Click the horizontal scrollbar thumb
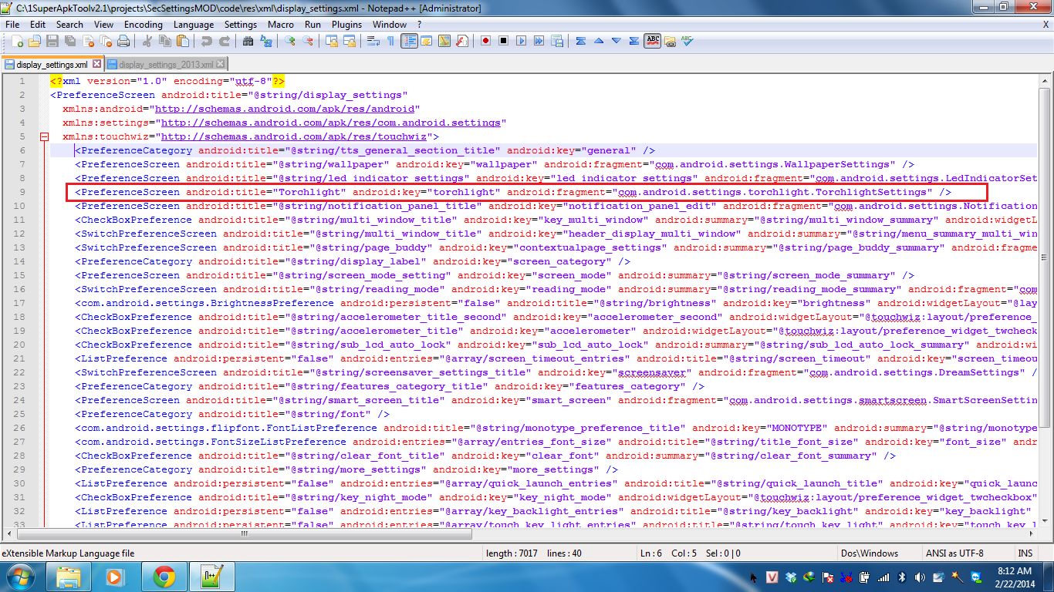Image resolution: width=1054 pixels, height=592 pixels. click(x=245, y=533)
